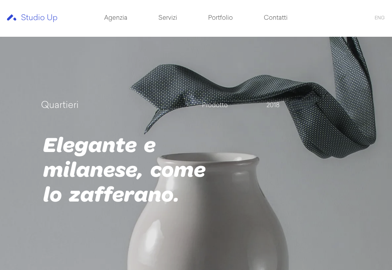Click the Prodotto category label

coord(215,105)
